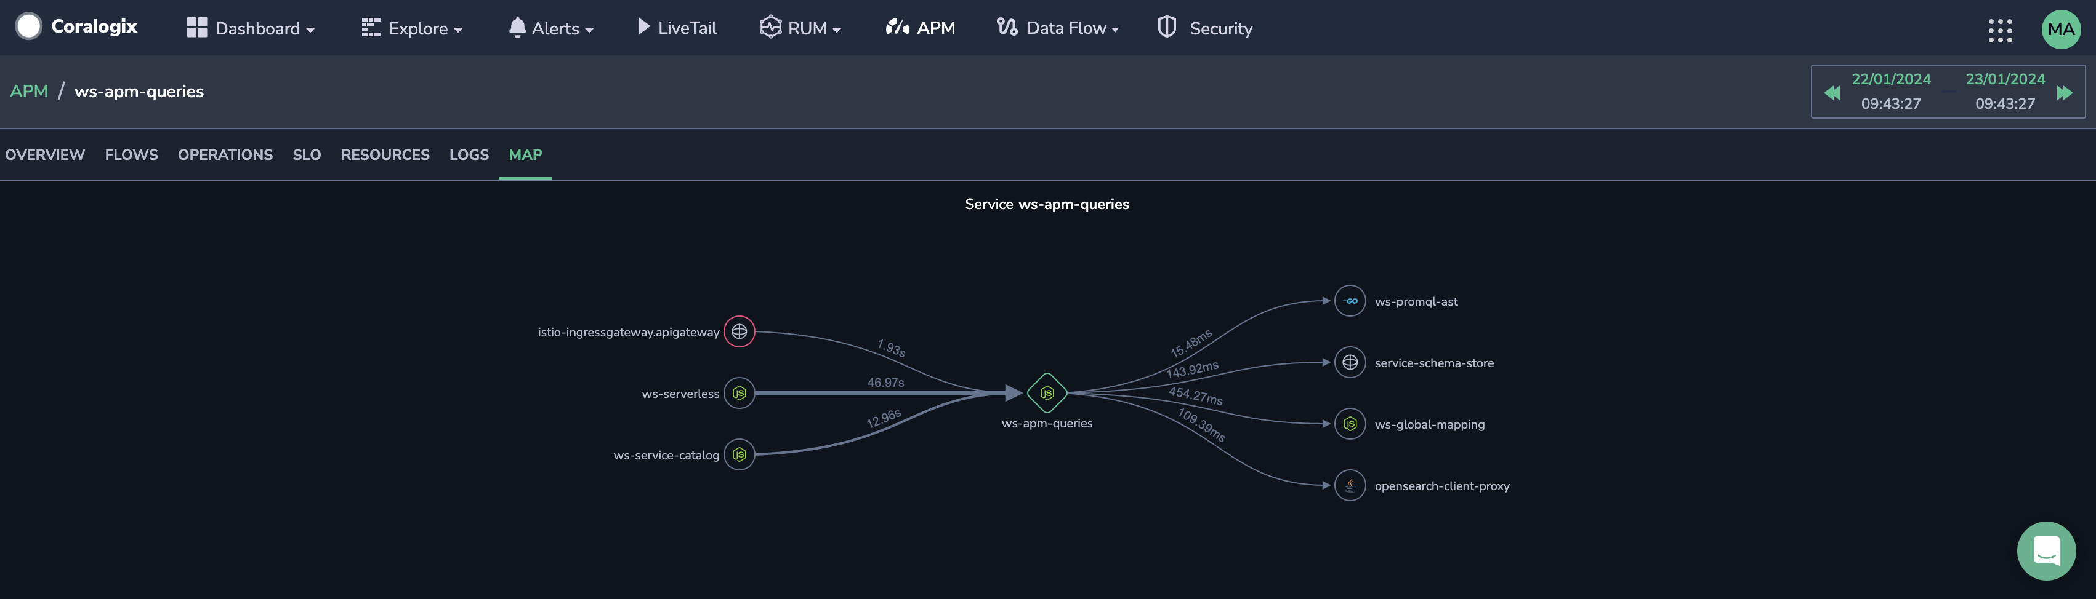Click the ws-serverless label text
2096x599 pixels.
click(x=680, y=394)
